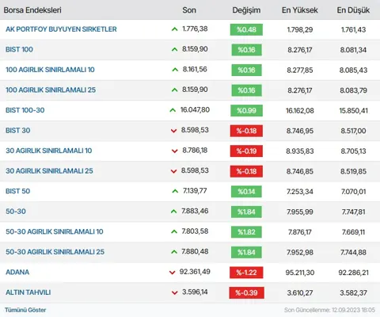Open AK PORTFOY BUYUYEN SIRKETLER index link
Viewport: 380px width, 317px height.
(x=61, y=29)
